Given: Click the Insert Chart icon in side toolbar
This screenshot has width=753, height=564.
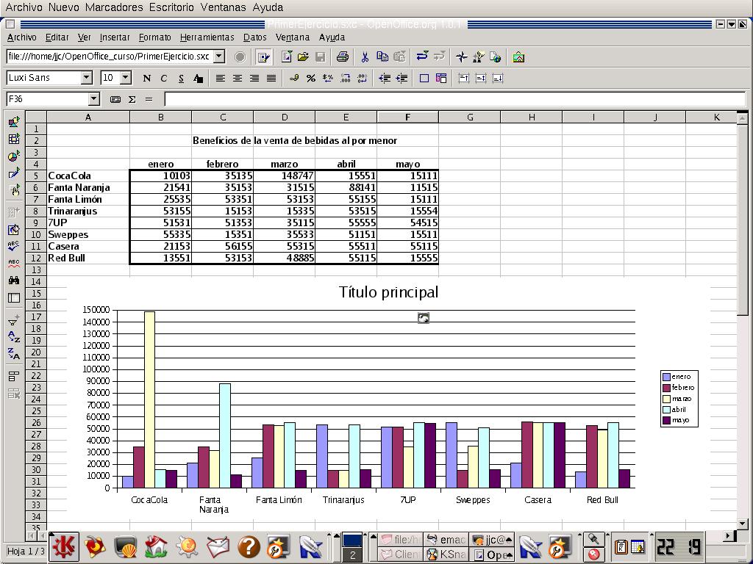Looking at the screenshot, I should 14,156.
